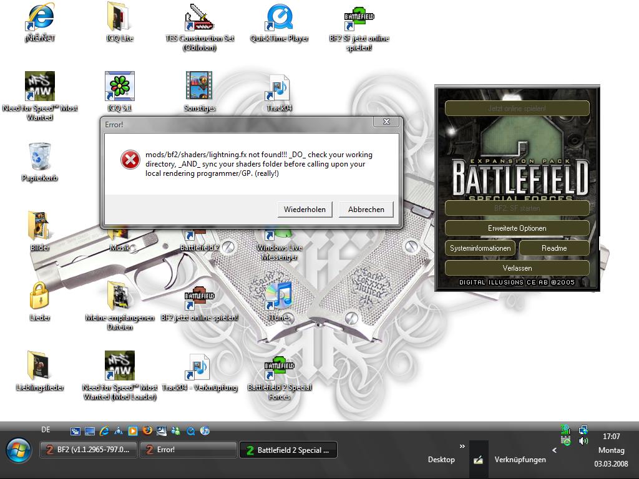
Task: Select the QuickTime Player desktop icon
Action: coord(279,19)
